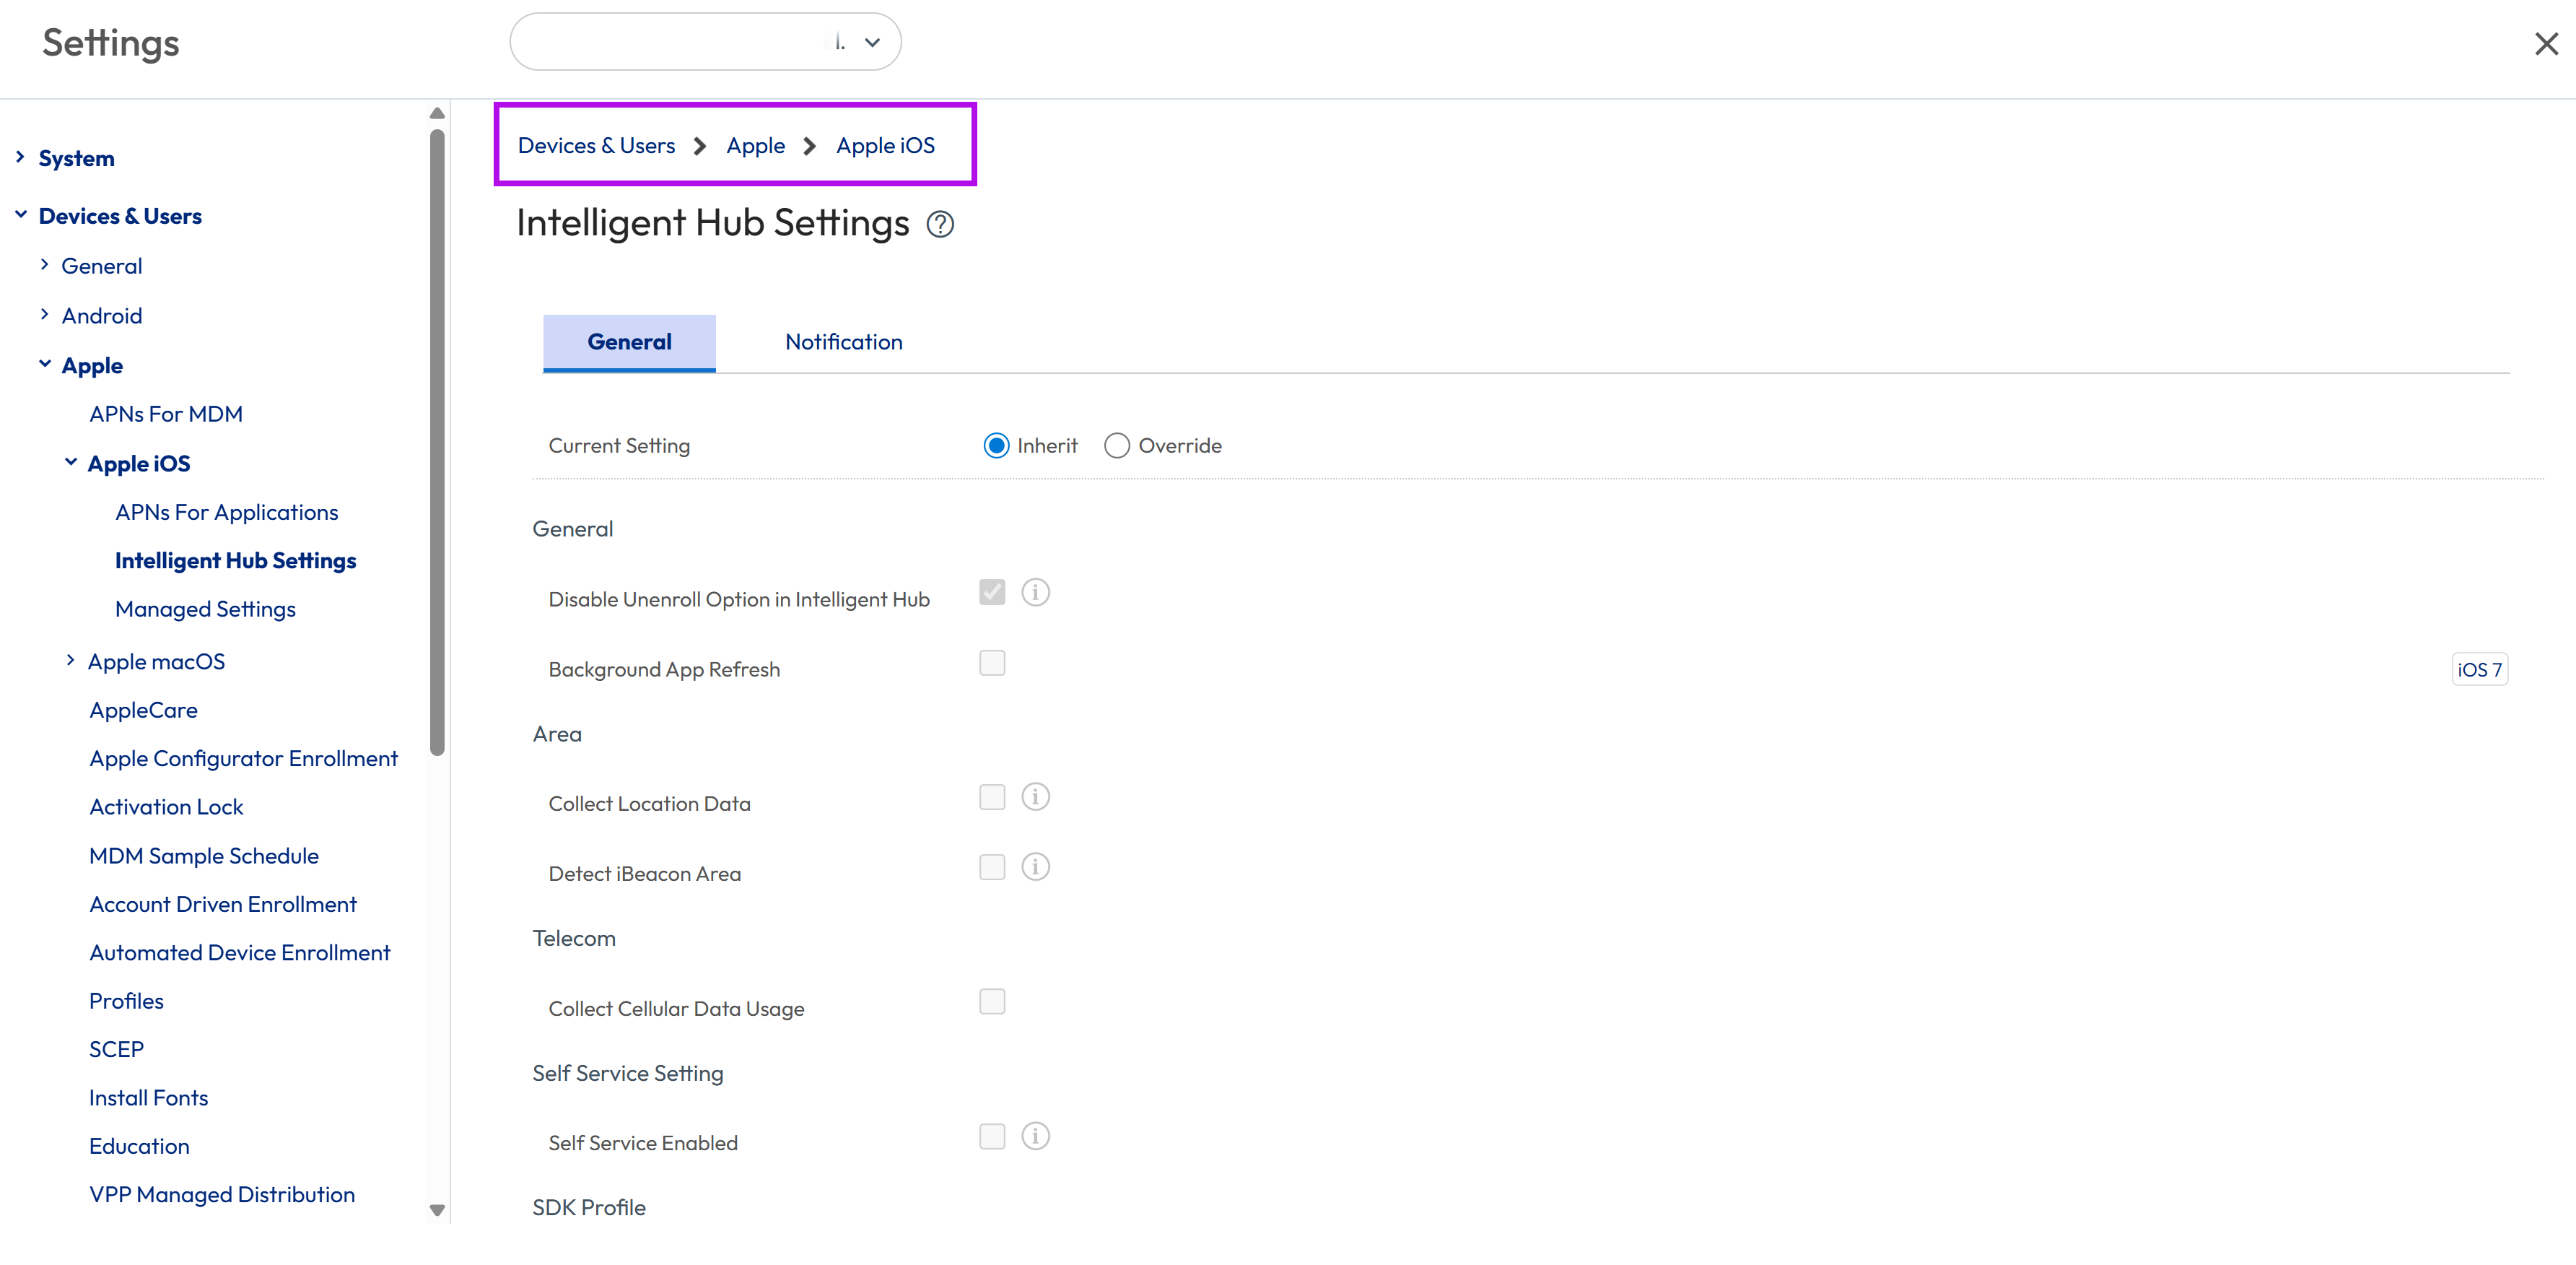The image size is (2576, 1265).
Task: Click the sidebar vertical scrollbar thumb
Action: (x=437, y=443)
